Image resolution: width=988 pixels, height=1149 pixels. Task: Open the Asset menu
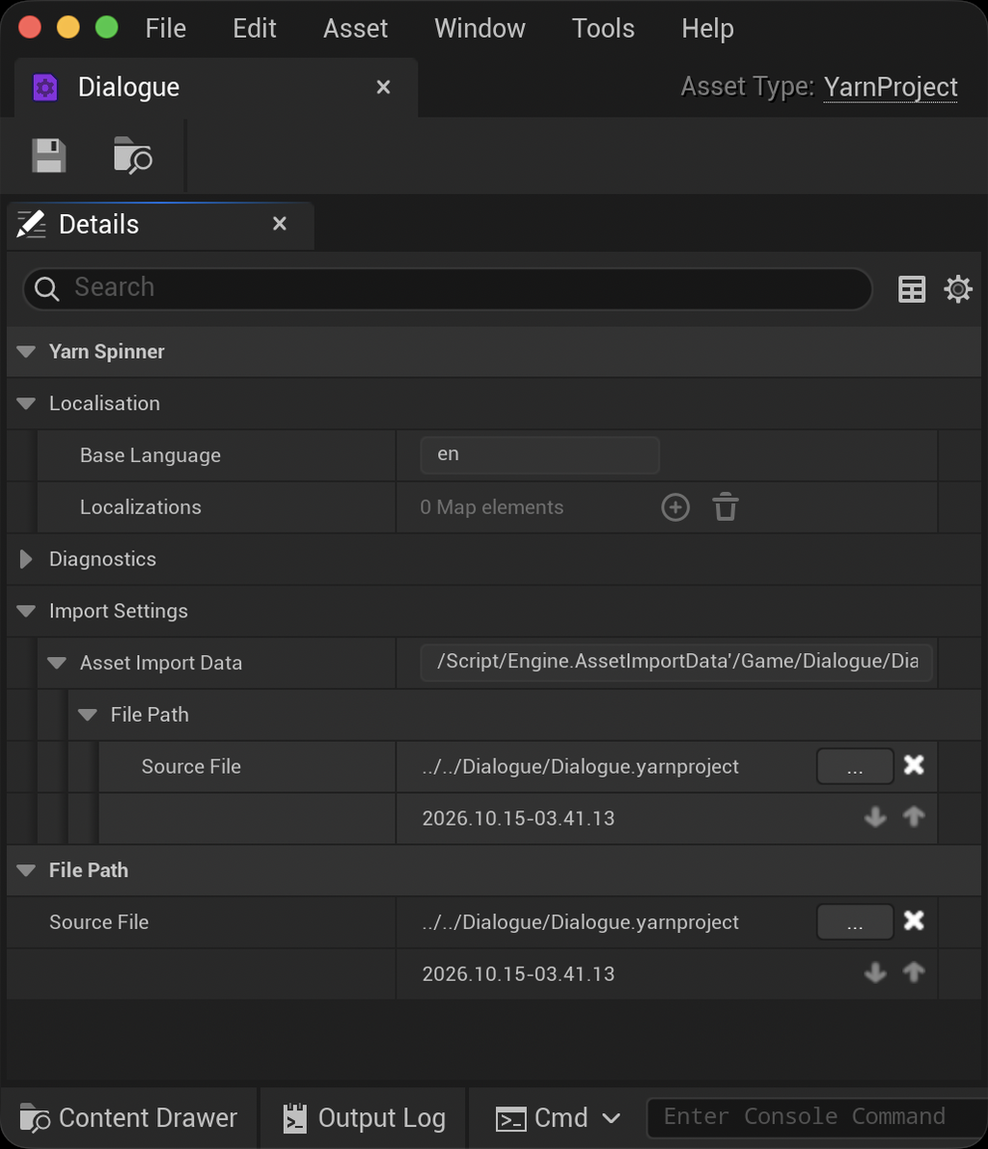point(355,29)
